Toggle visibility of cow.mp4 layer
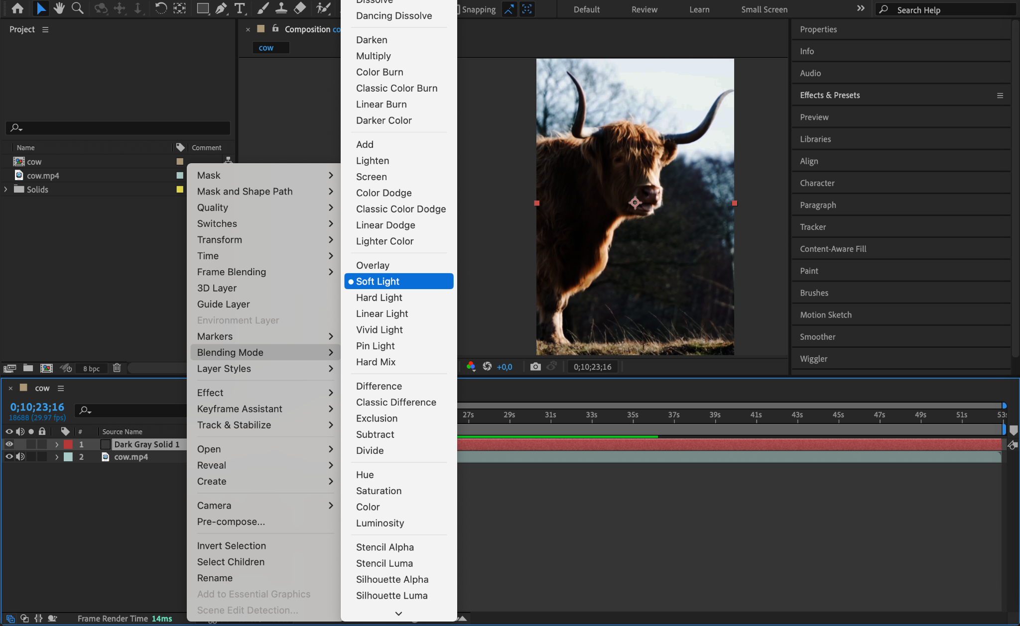The image size is (1020, 626). 9,456
